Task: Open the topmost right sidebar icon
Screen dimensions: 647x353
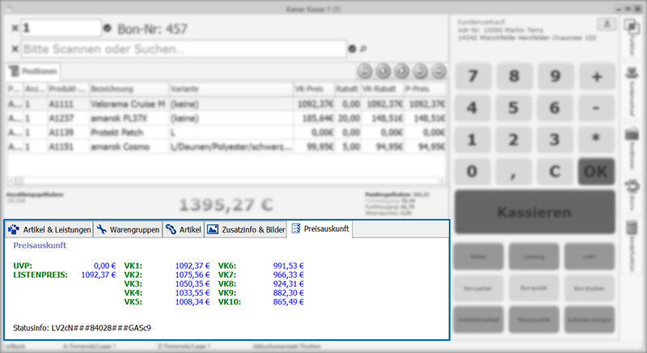Action: (632, 37)
